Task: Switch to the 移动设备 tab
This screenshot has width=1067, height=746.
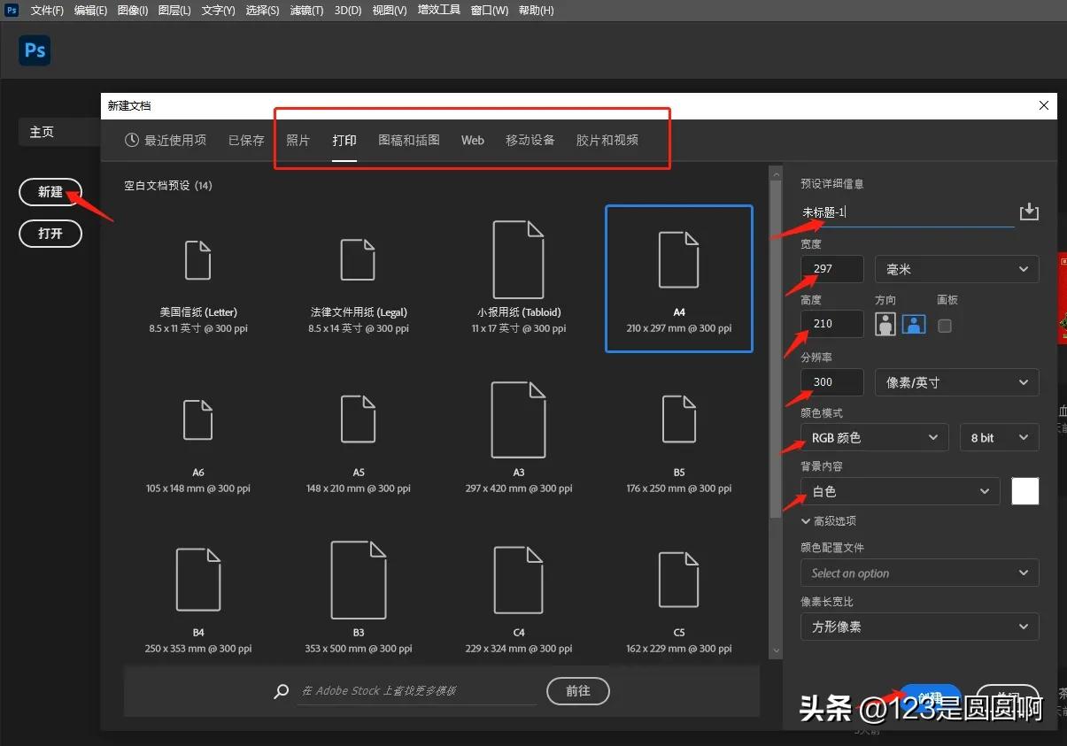Action: click(530, 140)
